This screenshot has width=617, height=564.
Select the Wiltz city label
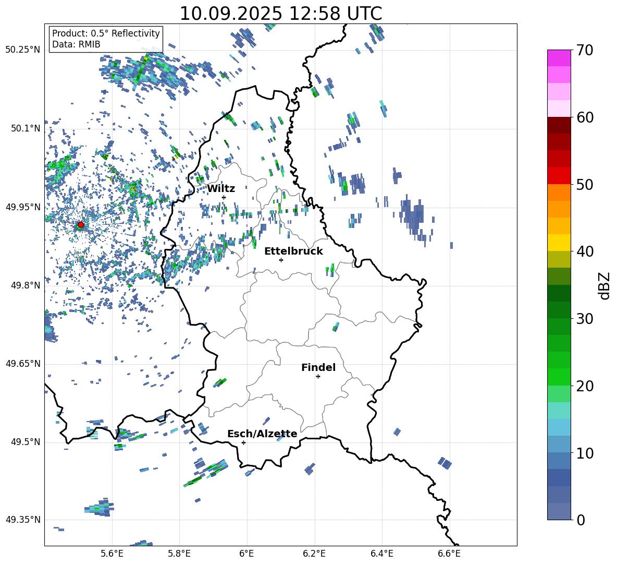click(221, 188)
